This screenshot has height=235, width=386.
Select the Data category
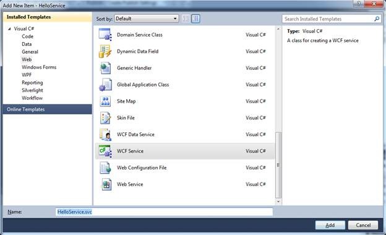coord(27,44)
